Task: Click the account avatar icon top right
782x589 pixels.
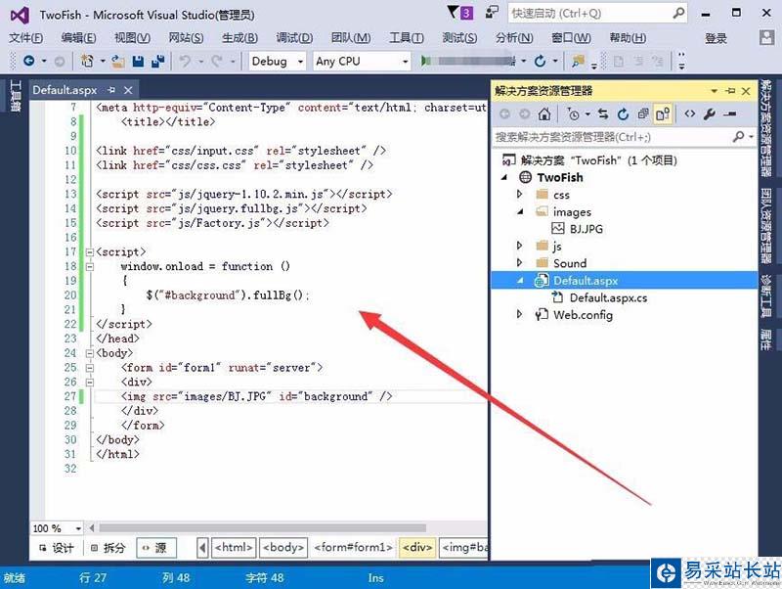Action: [766, 37]
